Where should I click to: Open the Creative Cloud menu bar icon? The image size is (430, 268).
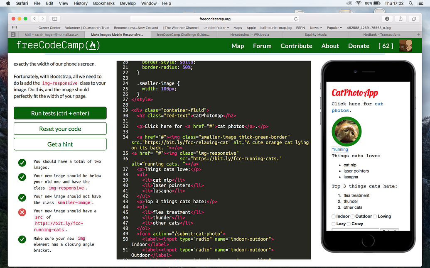point(349,3)
